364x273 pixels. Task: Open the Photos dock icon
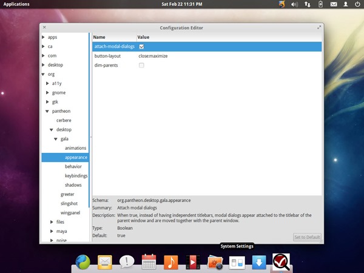click(215, 262)
